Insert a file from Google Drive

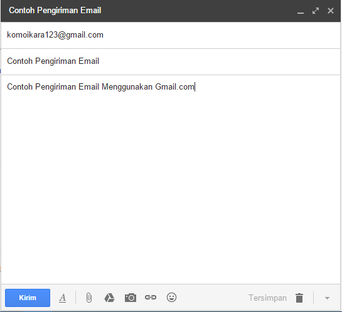109,298
